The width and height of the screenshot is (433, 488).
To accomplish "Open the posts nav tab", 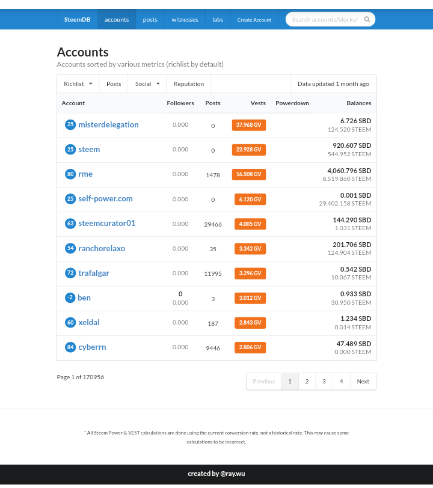I will click(x=150, y=19).
